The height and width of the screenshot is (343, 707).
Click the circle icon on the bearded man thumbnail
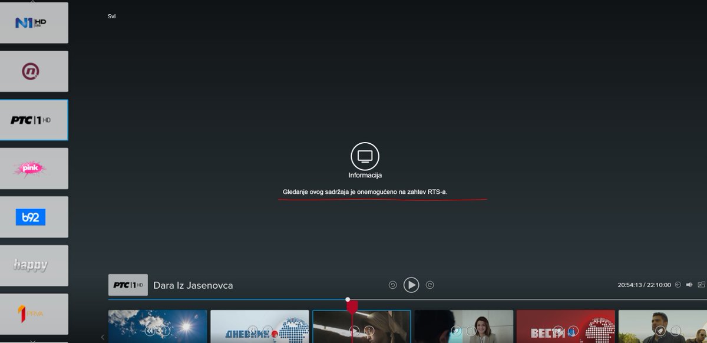[x=660, y=331]
